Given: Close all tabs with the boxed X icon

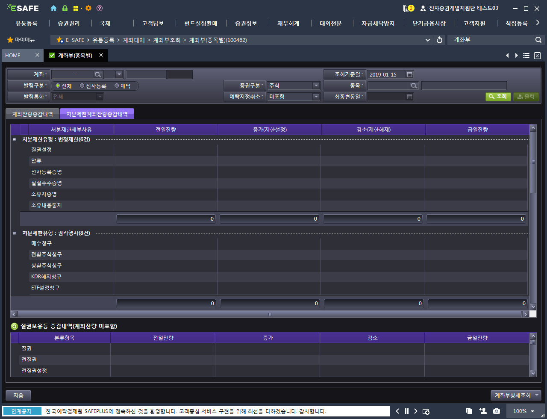Looking at the screenshot, I should 538,56.
